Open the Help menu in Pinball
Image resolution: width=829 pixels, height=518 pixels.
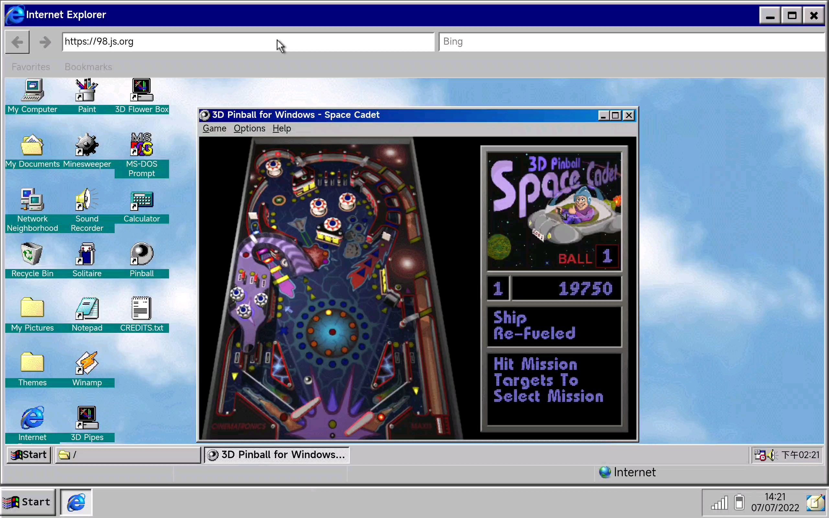click(x=282, y=129)
